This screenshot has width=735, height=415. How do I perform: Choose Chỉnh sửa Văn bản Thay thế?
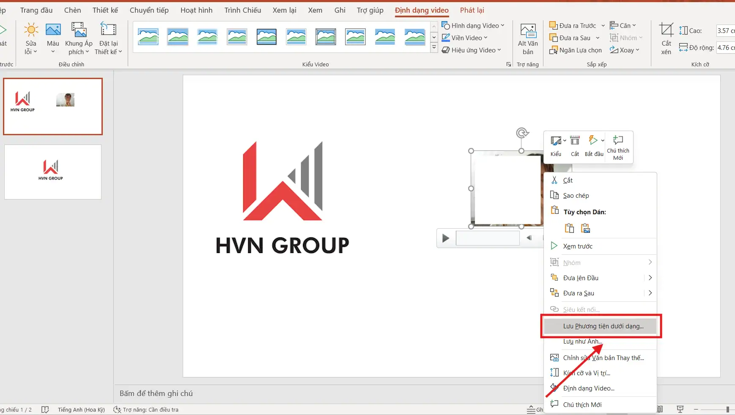(x=601, y=358)
